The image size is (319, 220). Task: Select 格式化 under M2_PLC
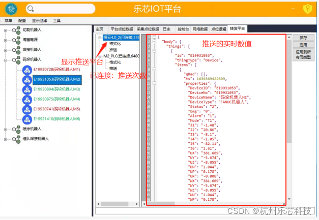tap(115, 62)
